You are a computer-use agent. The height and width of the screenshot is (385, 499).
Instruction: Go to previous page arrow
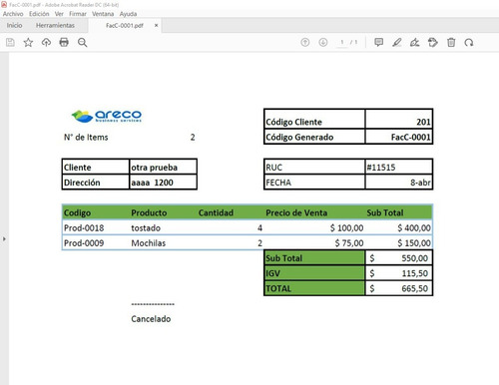(305, 43)
